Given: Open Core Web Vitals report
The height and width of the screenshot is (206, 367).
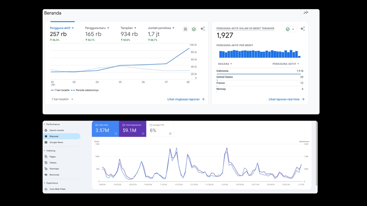Looking at the screenshot, I should [57, 189].
